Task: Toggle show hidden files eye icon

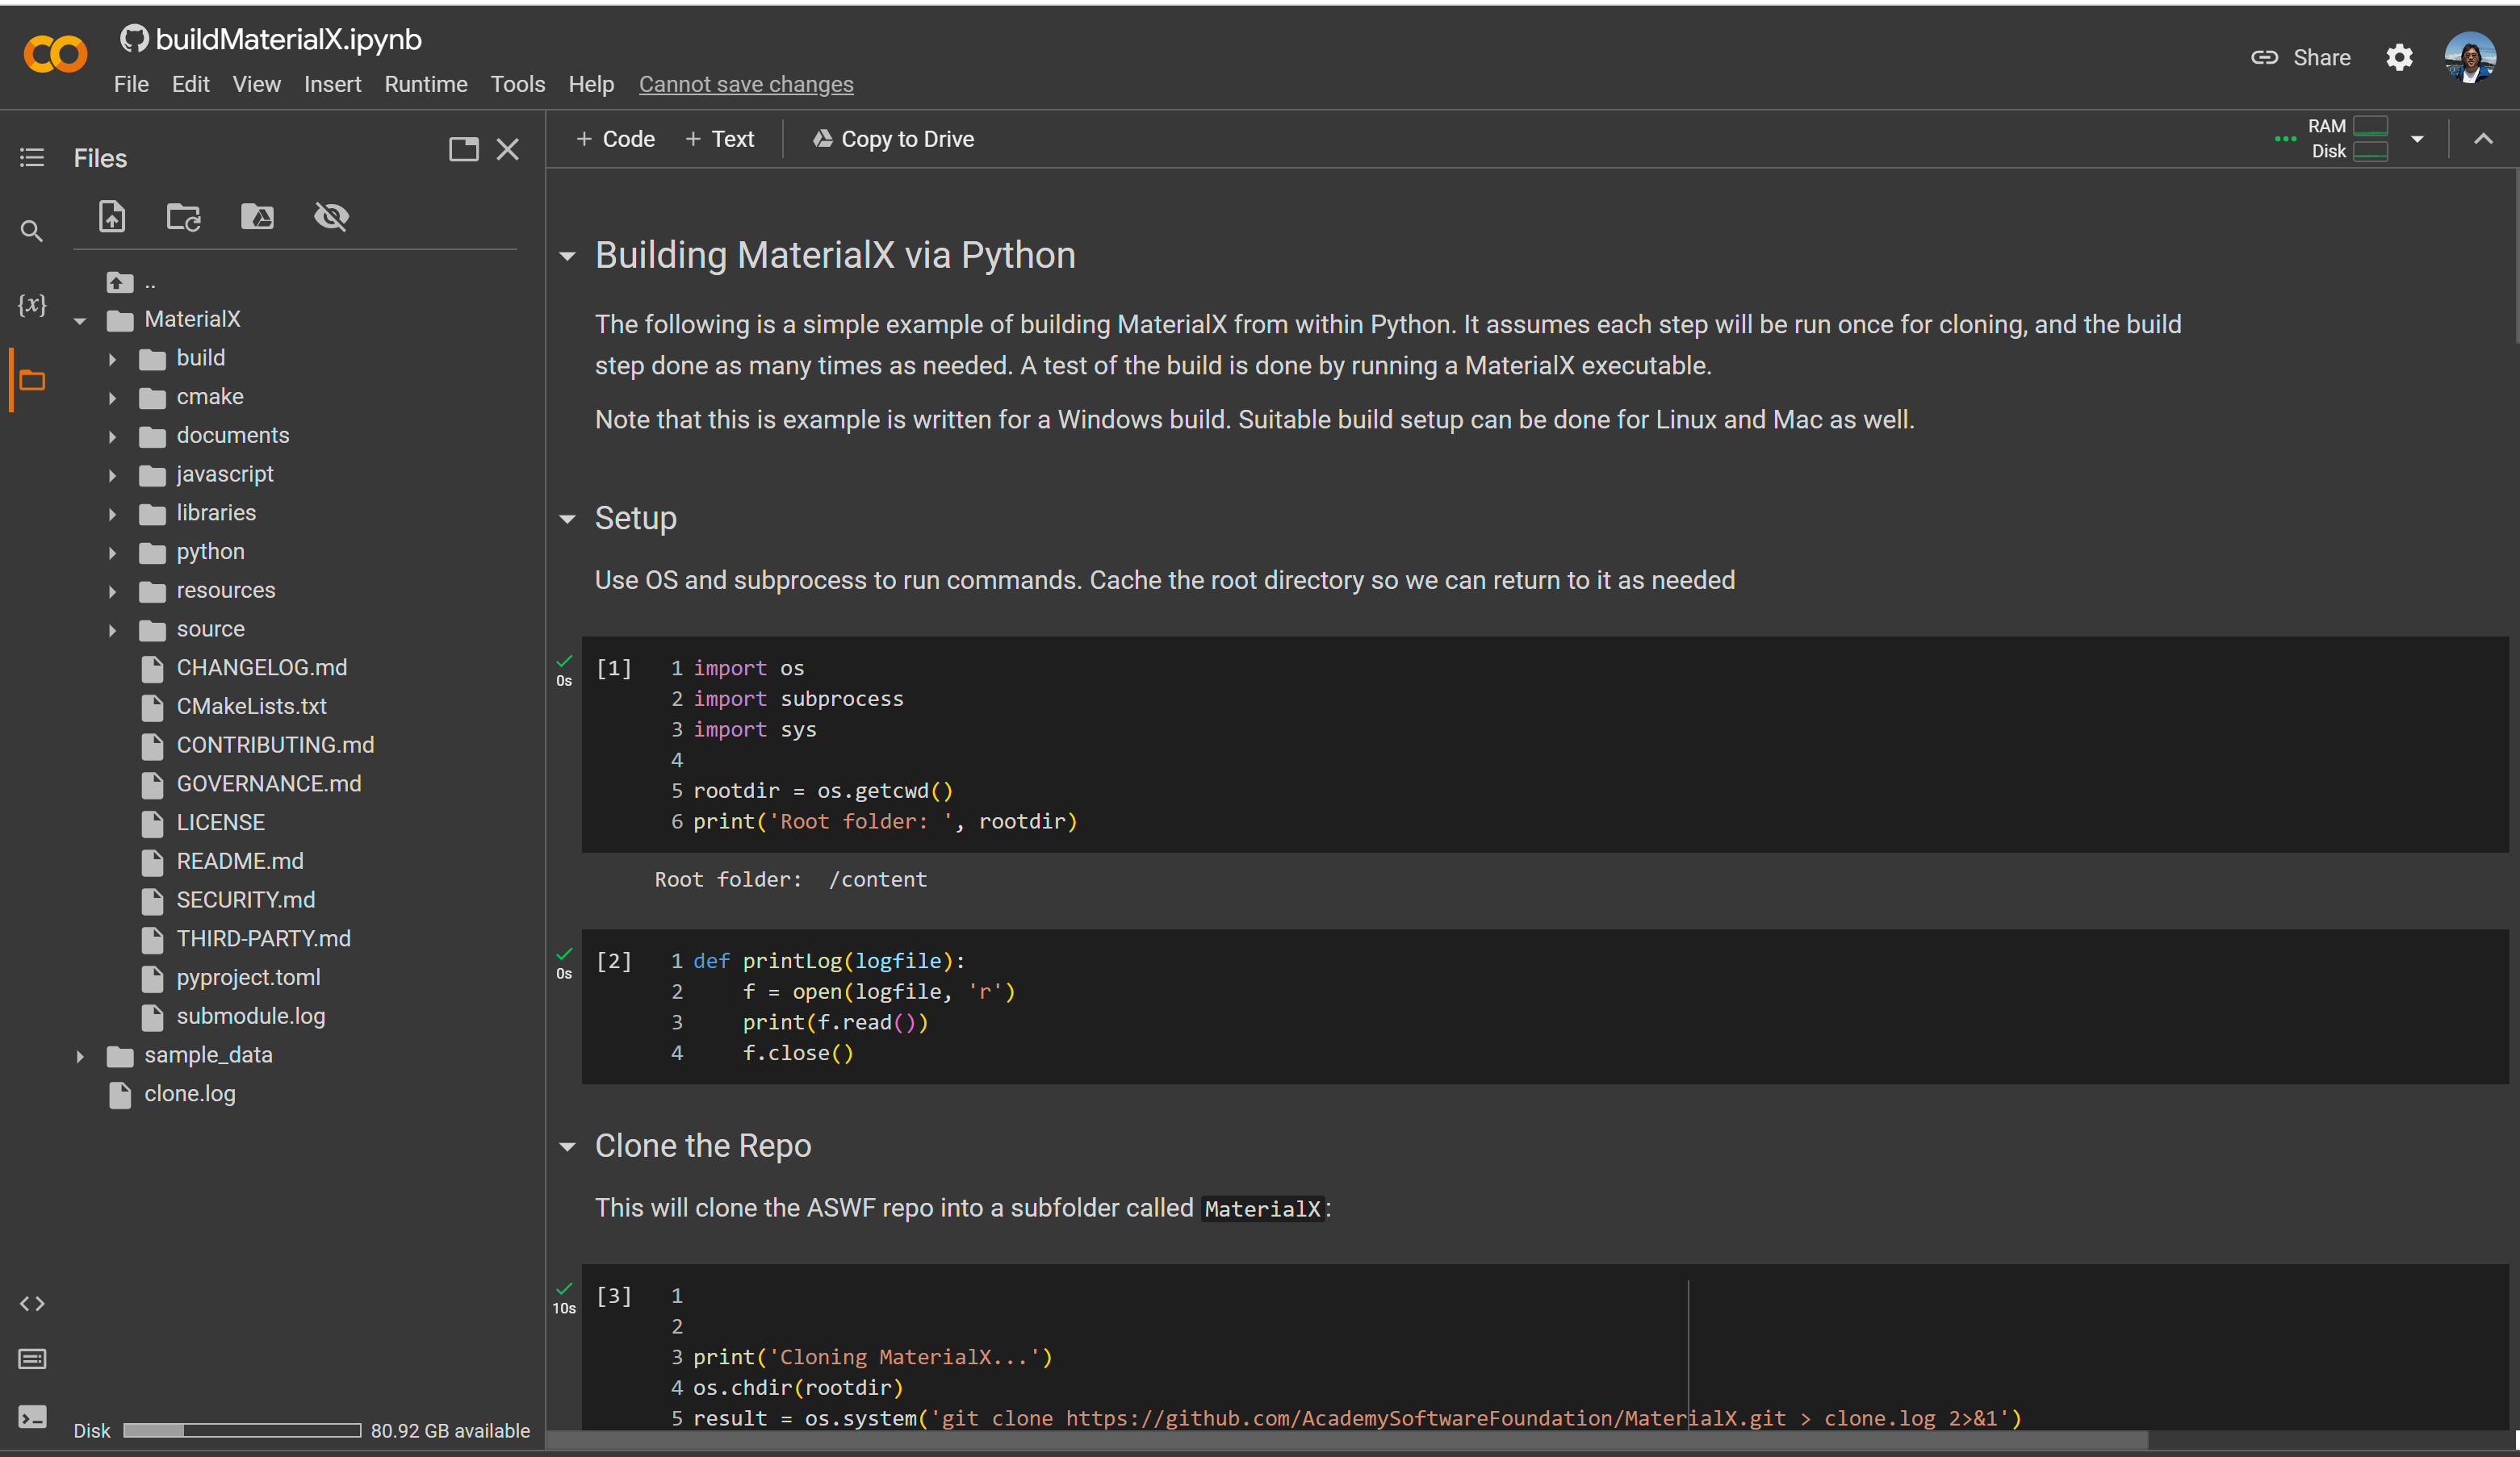Action: pyautogui.click(x=331, y=216)
